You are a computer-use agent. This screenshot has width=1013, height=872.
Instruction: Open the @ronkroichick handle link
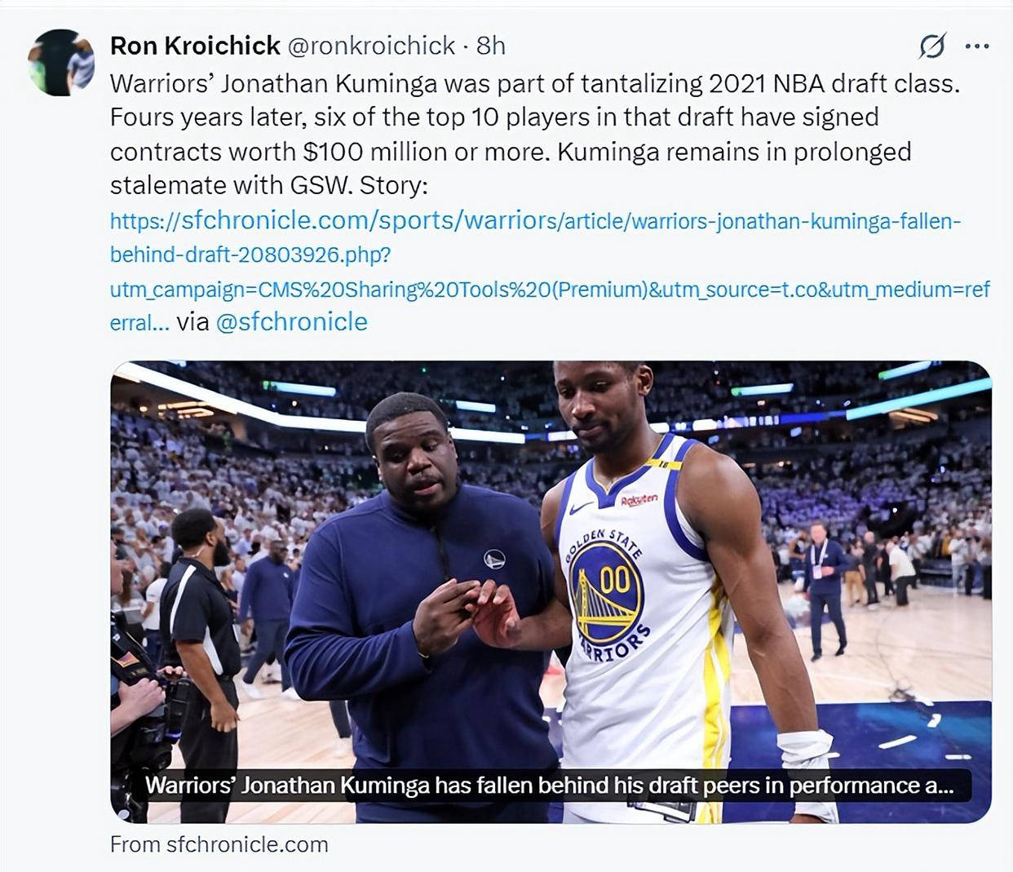(371, 46)
